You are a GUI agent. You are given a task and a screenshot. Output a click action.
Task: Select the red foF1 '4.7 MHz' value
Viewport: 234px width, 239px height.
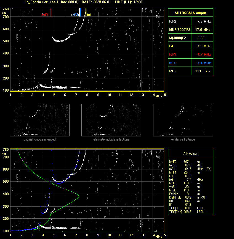(204, 54)
